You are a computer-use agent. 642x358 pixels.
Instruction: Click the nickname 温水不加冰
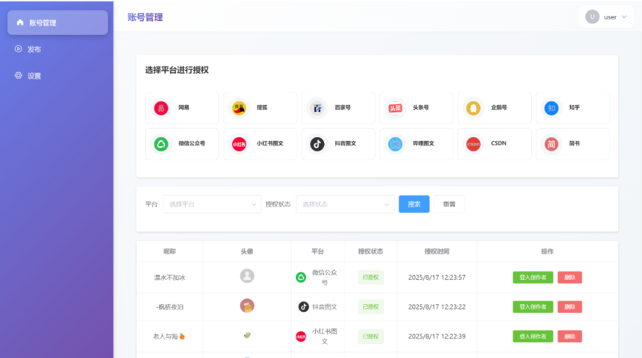(x=169, y=277)
